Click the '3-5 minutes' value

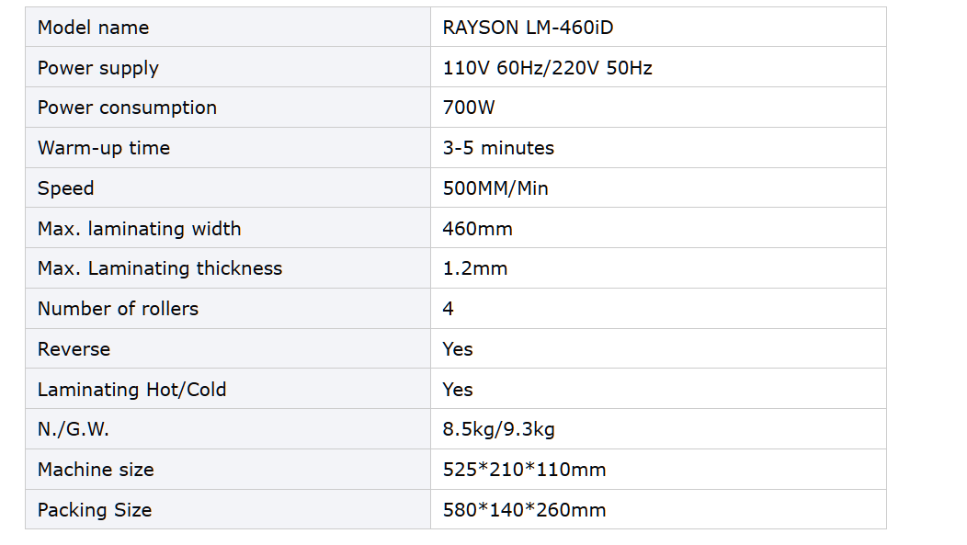[x=498, y=148]
